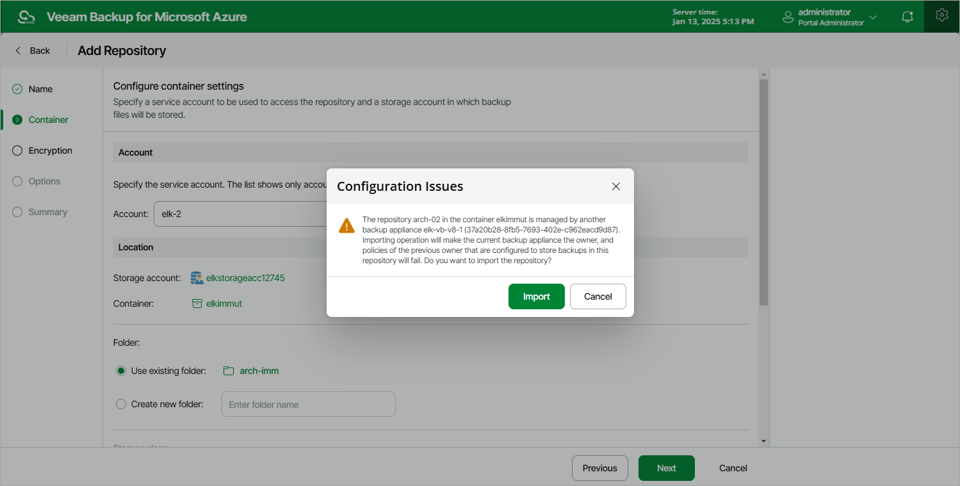Viewport: 960px width, 486px height.
Task: Click the container icon next to elkimmut
Action: click(x=197, y=304)
